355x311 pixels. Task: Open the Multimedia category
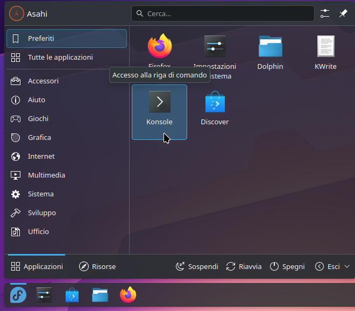46,175
